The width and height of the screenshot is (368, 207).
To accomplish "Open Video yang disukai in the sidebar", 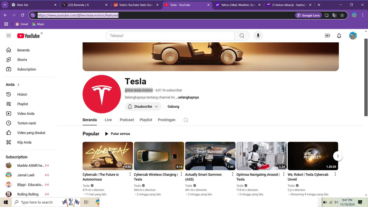I will pyautogui.click(x=31, y=133).
